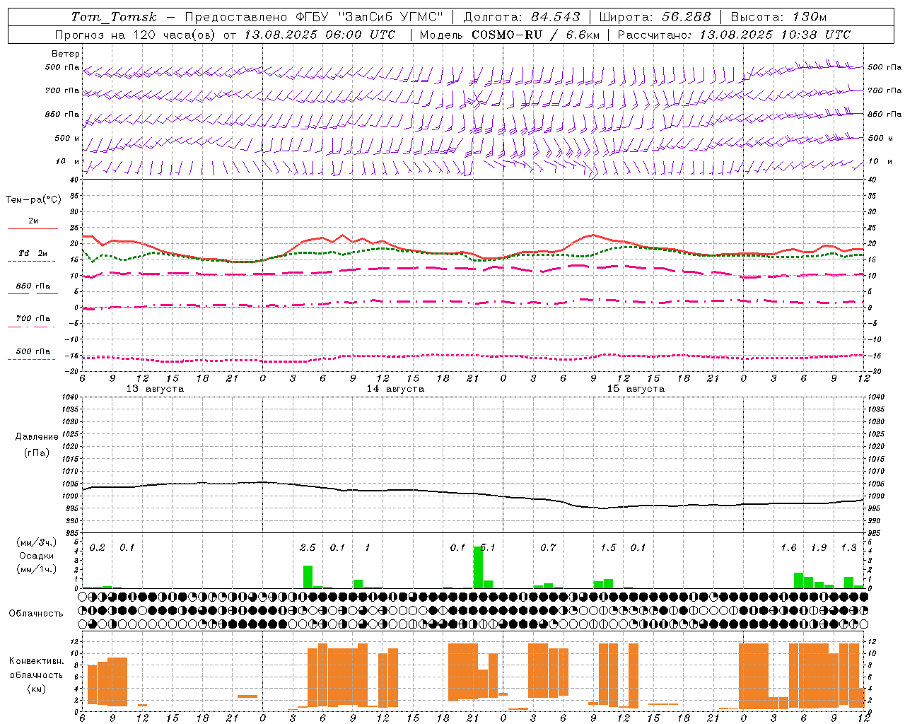This screenshot has height=724, width=905.
Task: Select the Давление pressure panel label
Action: [x=36, y=437]
